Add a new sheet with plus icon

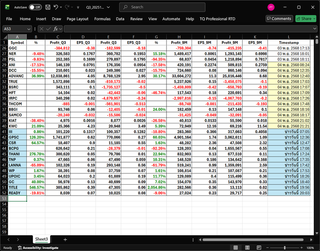(x=65, y=239)
